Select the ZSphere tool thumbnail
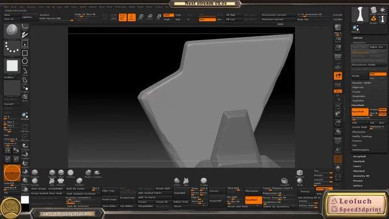The height and width of the screenshot is (219, 389). 356,29
